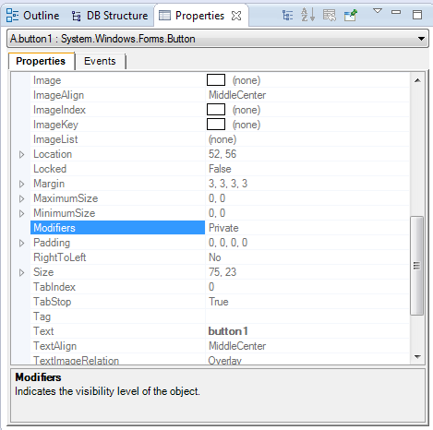The height and width of the screenshot is (430, 433).
Task: Click the scrollbar down arrow
Action: point(417,357)
